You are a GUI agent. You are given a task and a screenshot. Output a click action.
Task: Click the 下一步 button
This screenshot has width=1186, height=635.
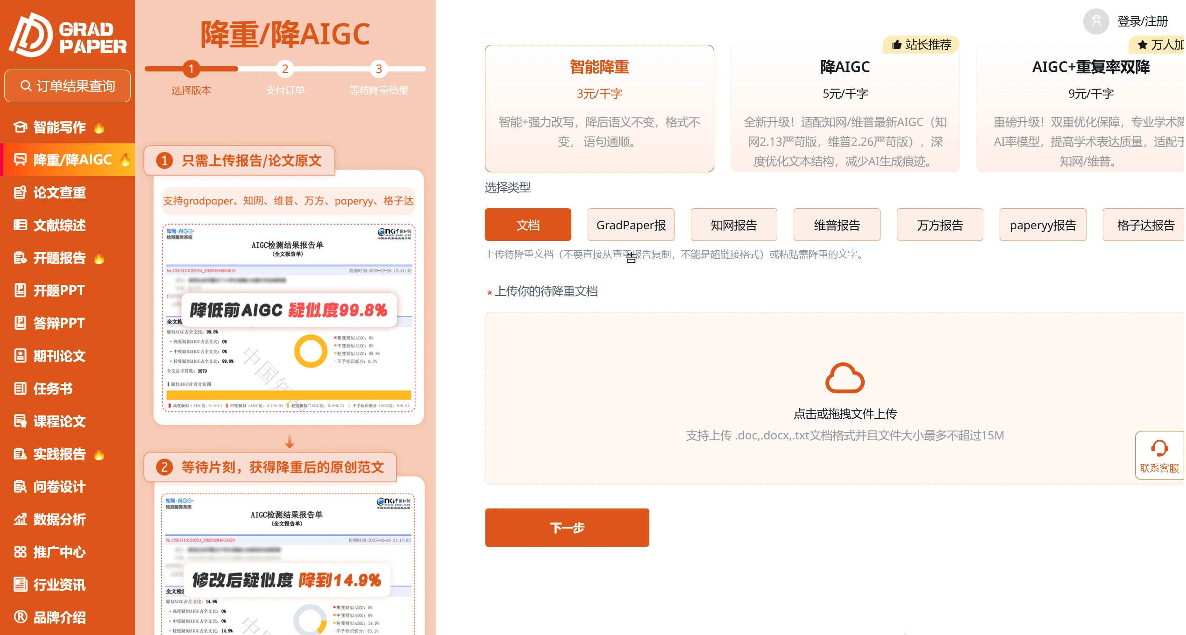tap(567, 527)
